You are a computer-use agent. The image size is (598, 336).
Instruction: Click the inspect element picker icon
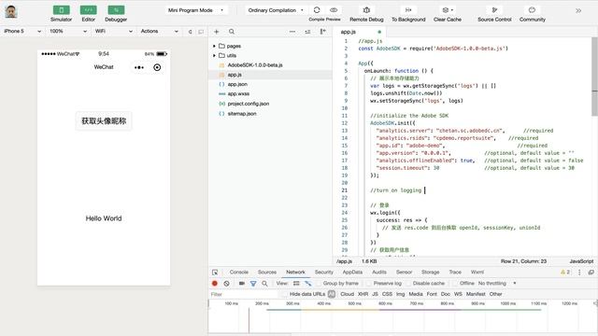215,273
